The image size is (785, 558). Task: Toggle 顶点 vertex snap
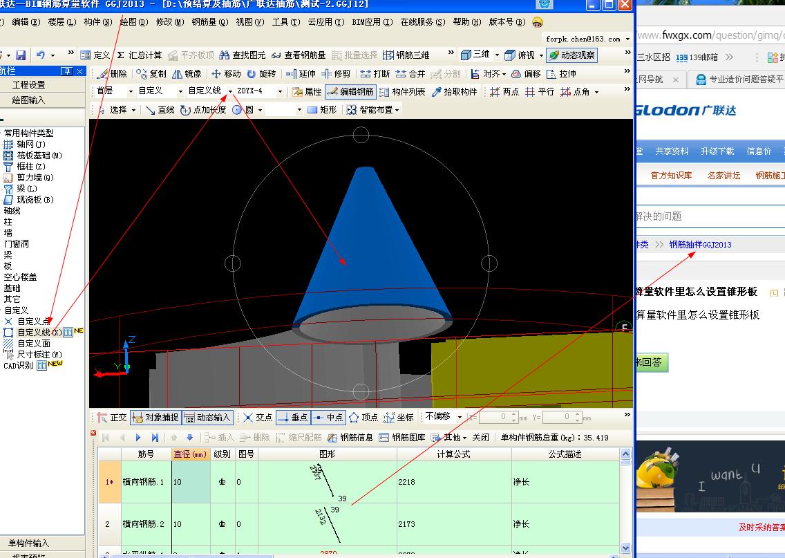363,417
